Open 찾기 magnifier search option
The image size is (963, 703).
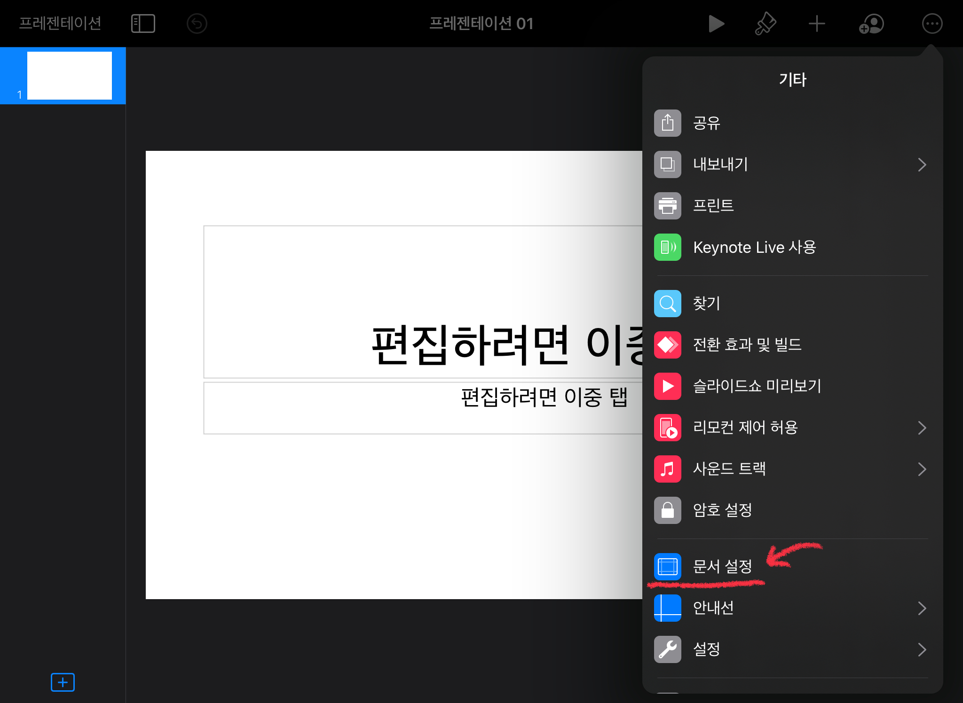(x=667, y=304)
